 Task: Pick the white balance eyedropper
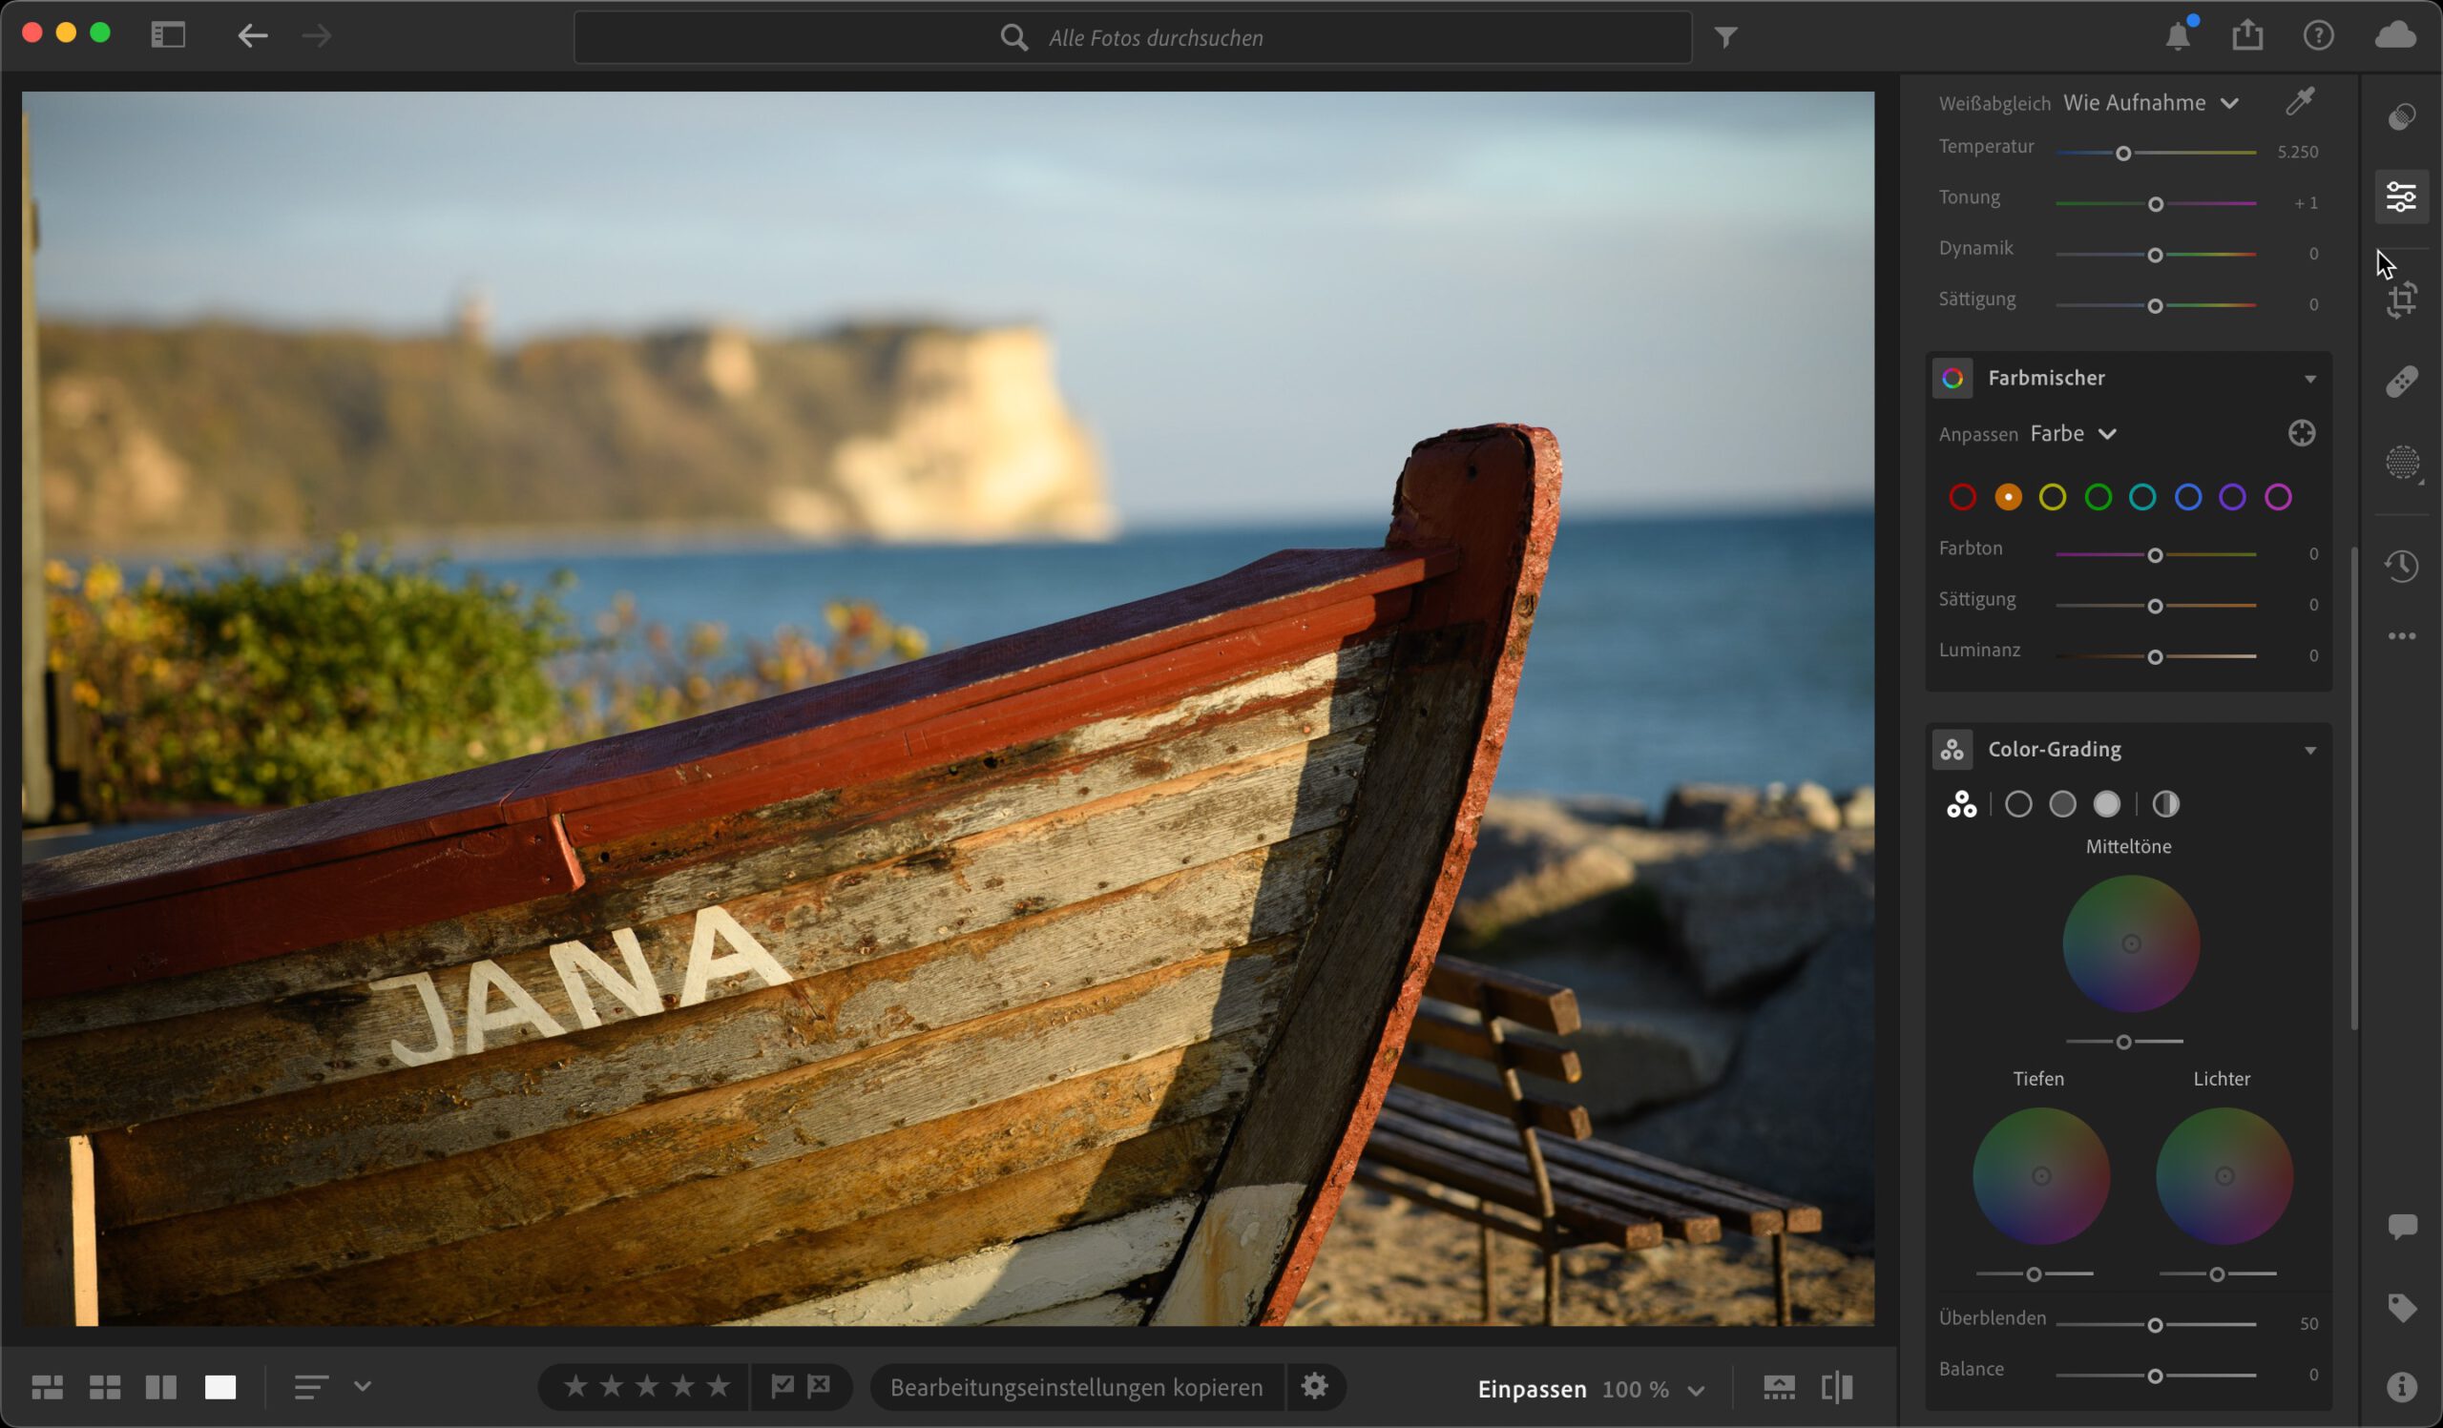coord(2300,102)
